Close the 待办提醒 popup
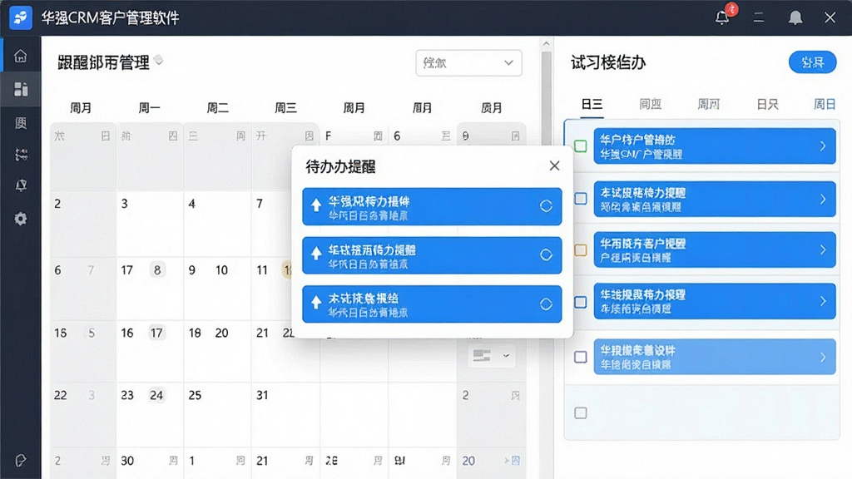The image size is (852, 479). (x=554, y=165)
